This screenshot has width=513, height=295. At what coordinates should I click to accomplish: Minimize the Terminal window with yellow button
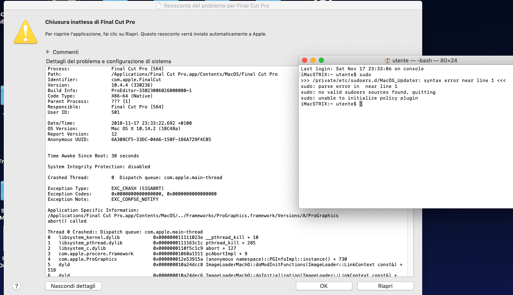point(313,60)
